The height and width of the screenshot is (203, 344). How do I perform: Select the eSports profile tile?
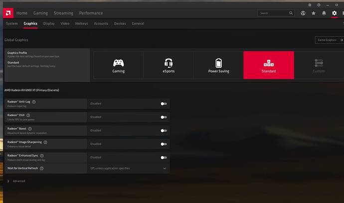click(x=169, y=65)
